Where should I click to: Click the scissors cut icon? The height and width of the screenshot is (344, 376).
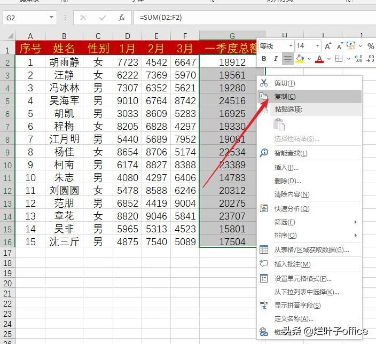(x=264, y=83)
